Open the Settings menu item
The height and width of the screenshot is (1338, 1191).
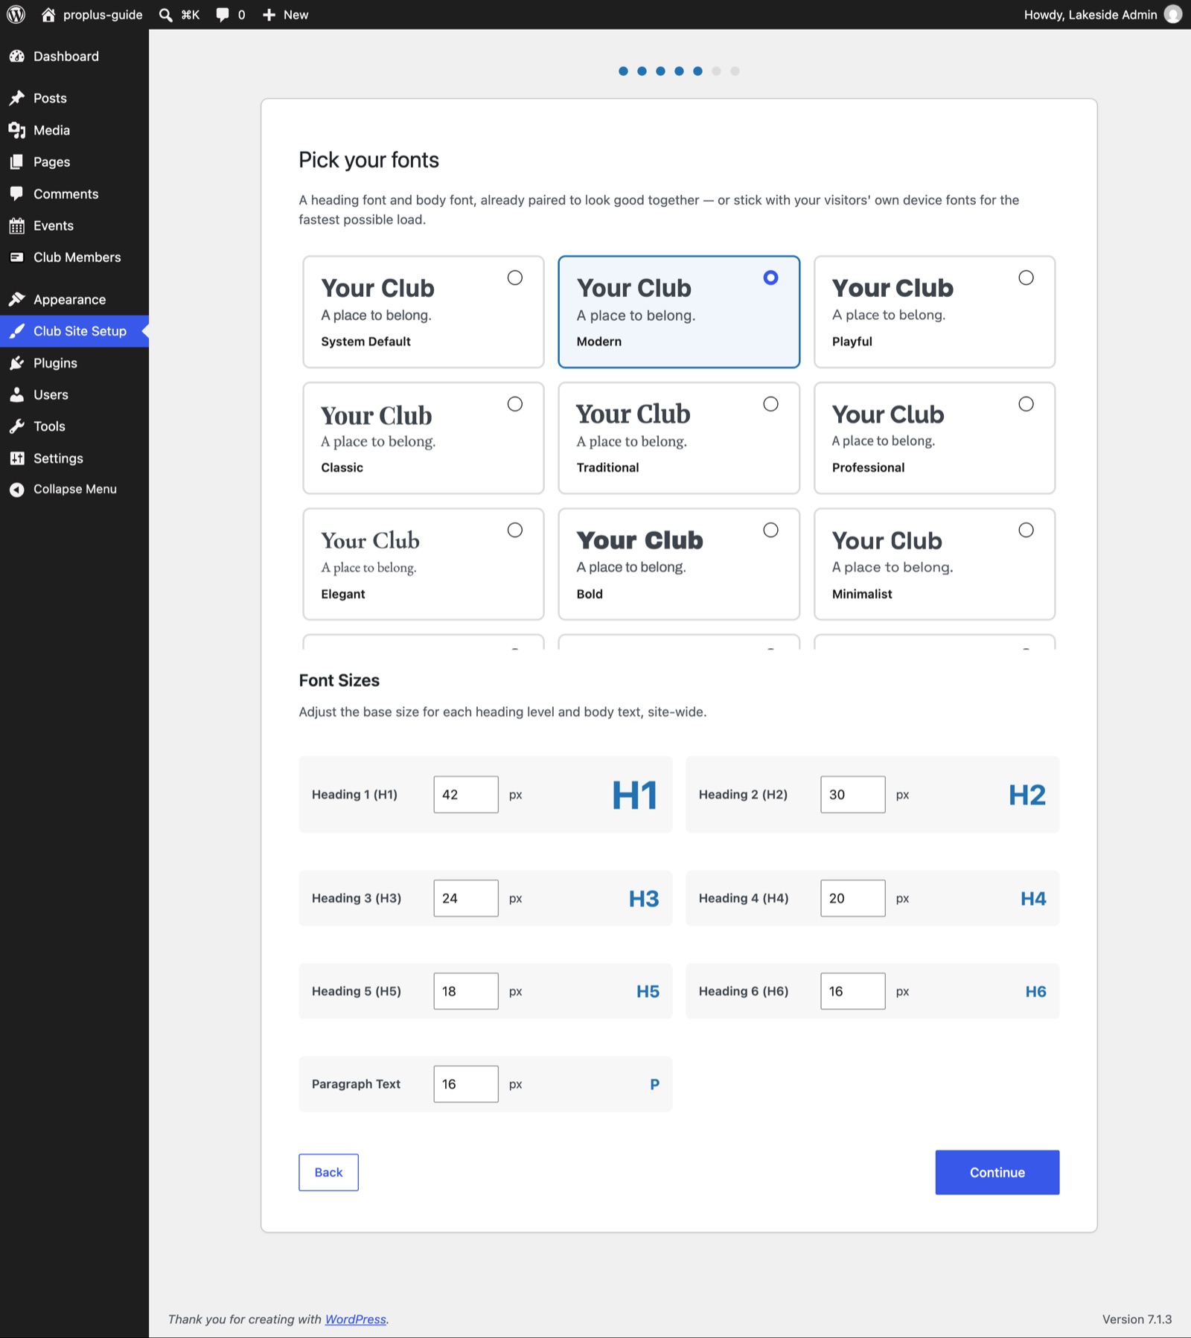pos(74,458)
